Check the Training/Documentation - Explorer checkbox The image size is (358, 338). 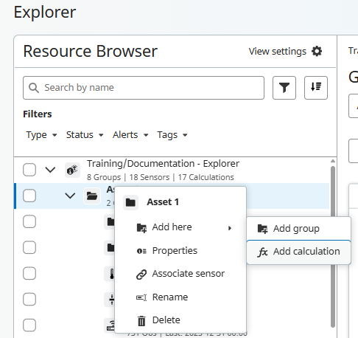click(x=29, y=170)
